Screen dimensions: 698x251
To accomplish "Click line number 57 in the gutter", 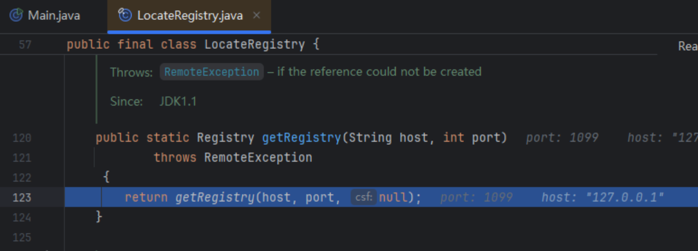I will pyautogui.click(x=25, y=45).
